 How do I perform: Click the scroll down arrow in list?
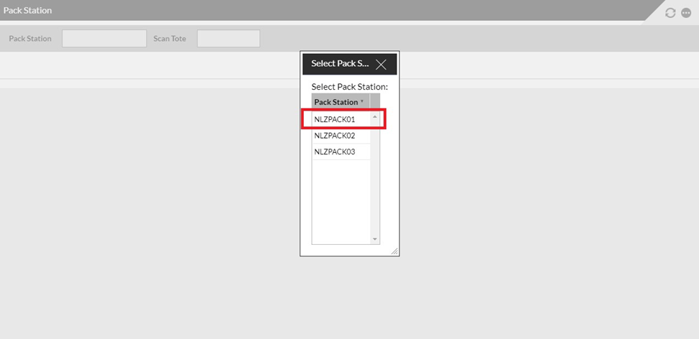coord(374,239)
